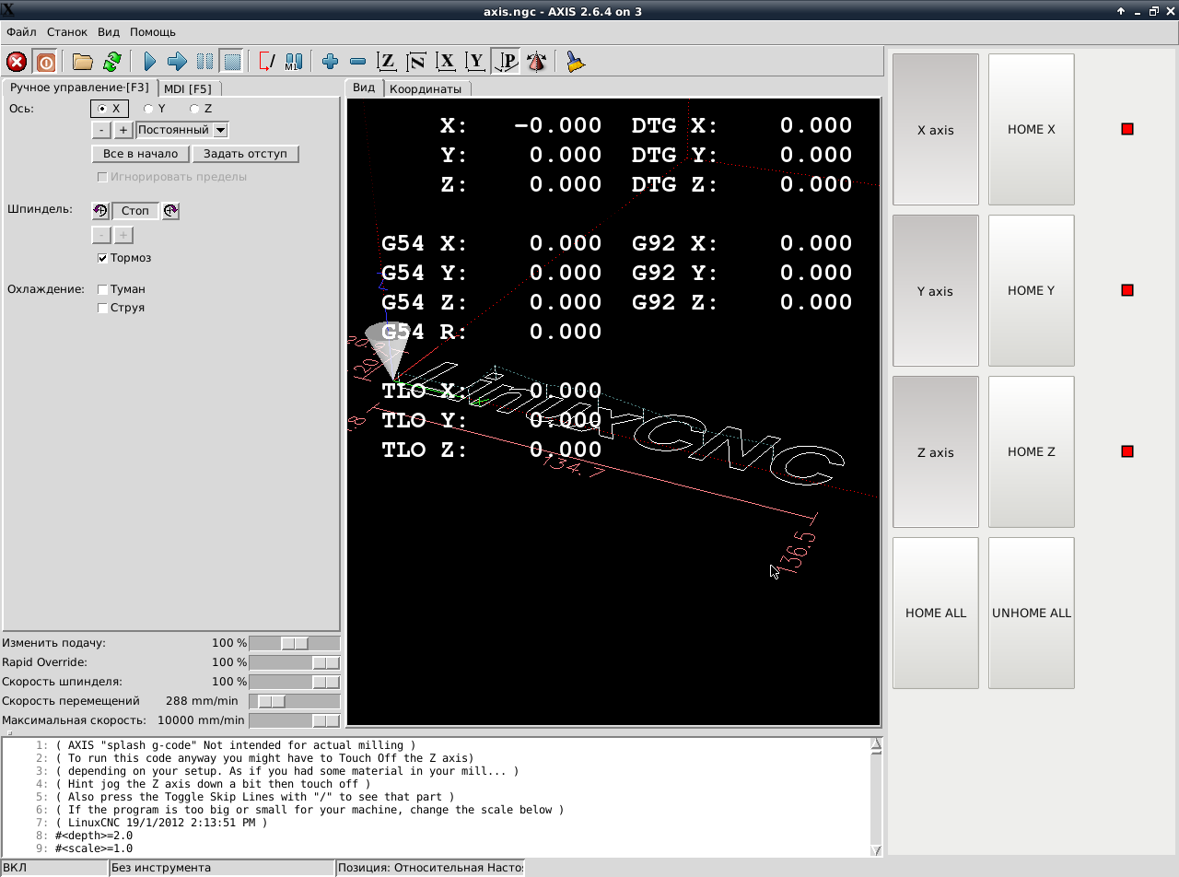
Task: Open the Координаты tab
Action: coord(425,88)
